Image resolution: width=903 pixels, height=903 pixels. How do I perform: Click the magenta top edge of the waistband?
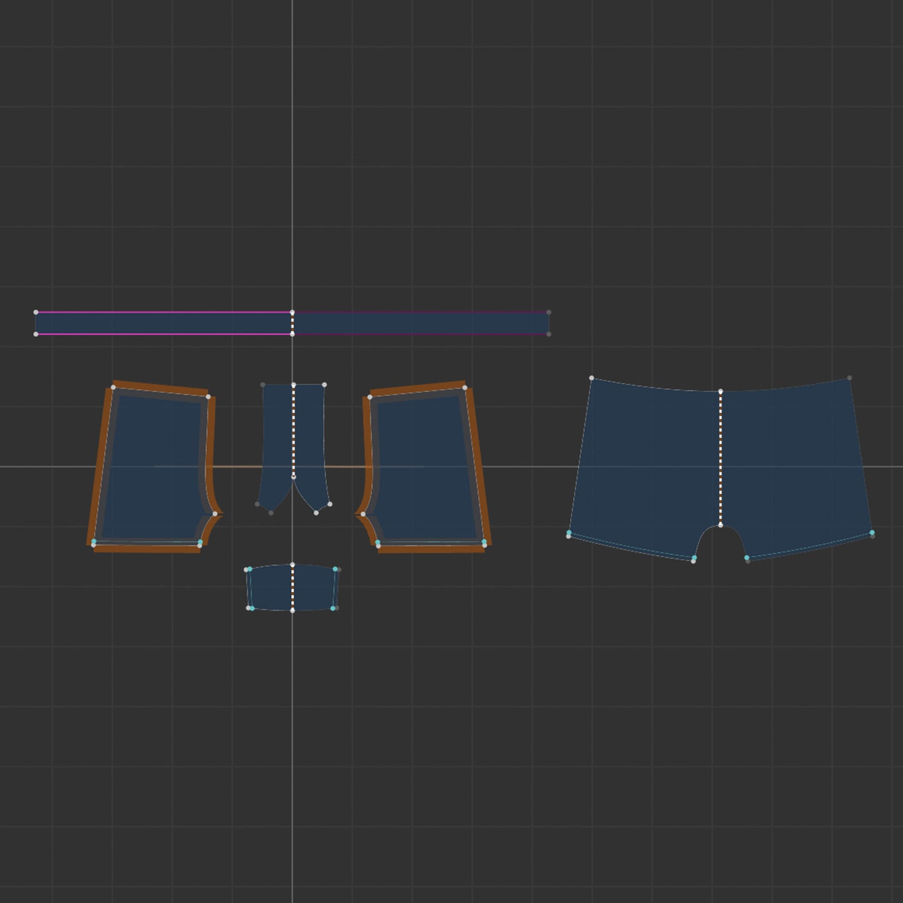coord(164,312)
